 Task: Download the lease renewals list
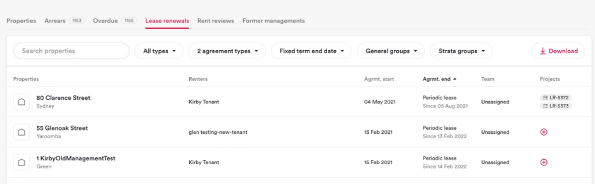click(x=558, y=51)
